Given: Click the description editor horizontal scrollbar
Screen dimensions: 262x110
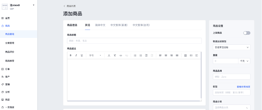Looking at the screenshot, I should [134, 101].
